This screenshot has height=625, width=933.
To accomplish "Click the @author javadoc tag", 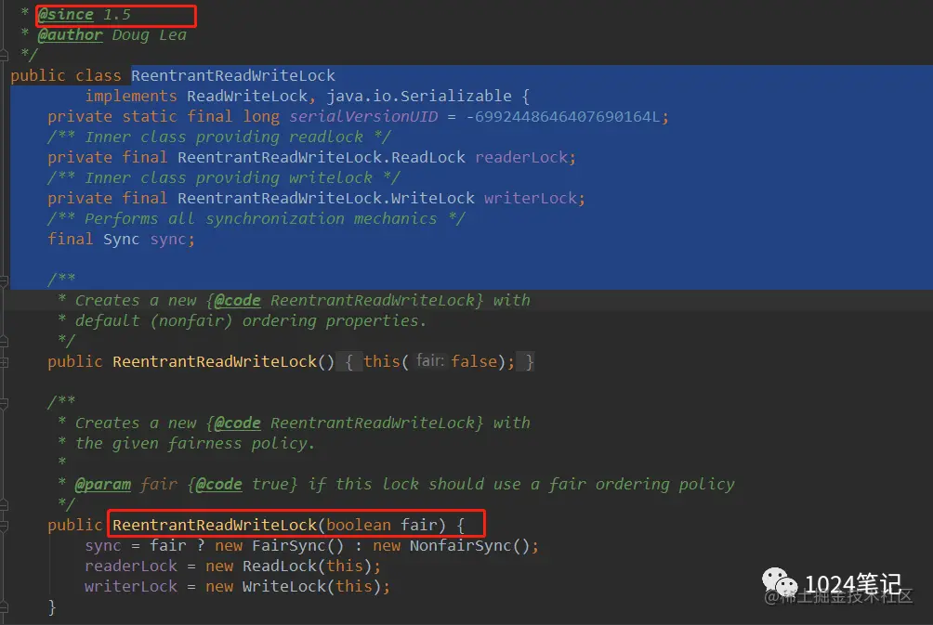I will pyautogui.click(x=71, y=35).
